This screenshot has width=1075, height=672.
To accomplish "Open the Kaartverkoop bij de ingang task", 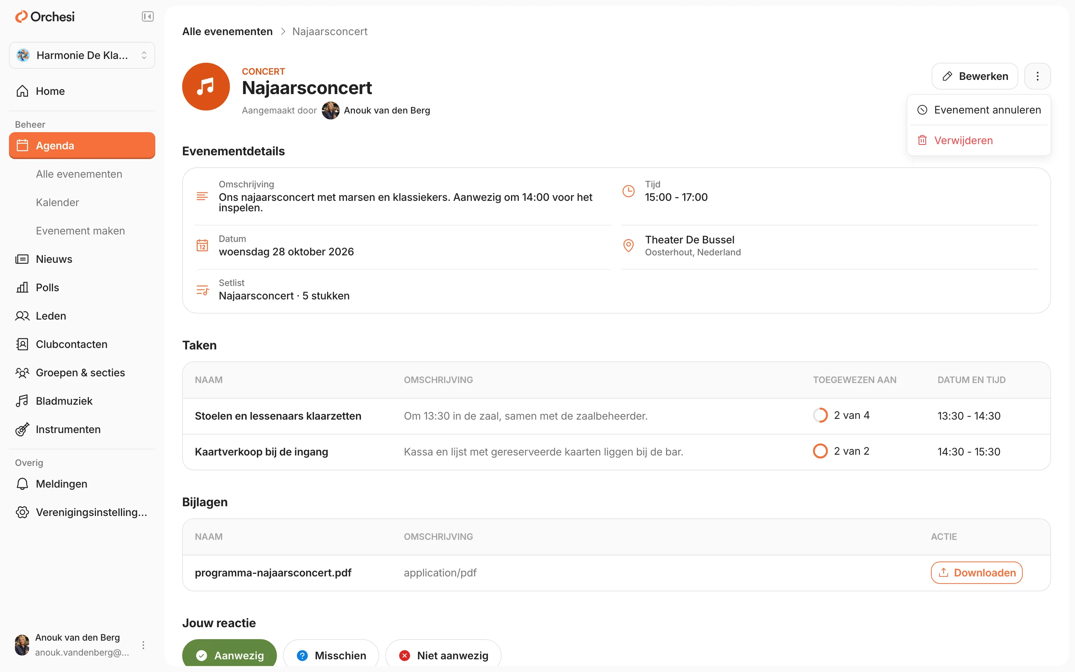I will (x=262, y=452).
